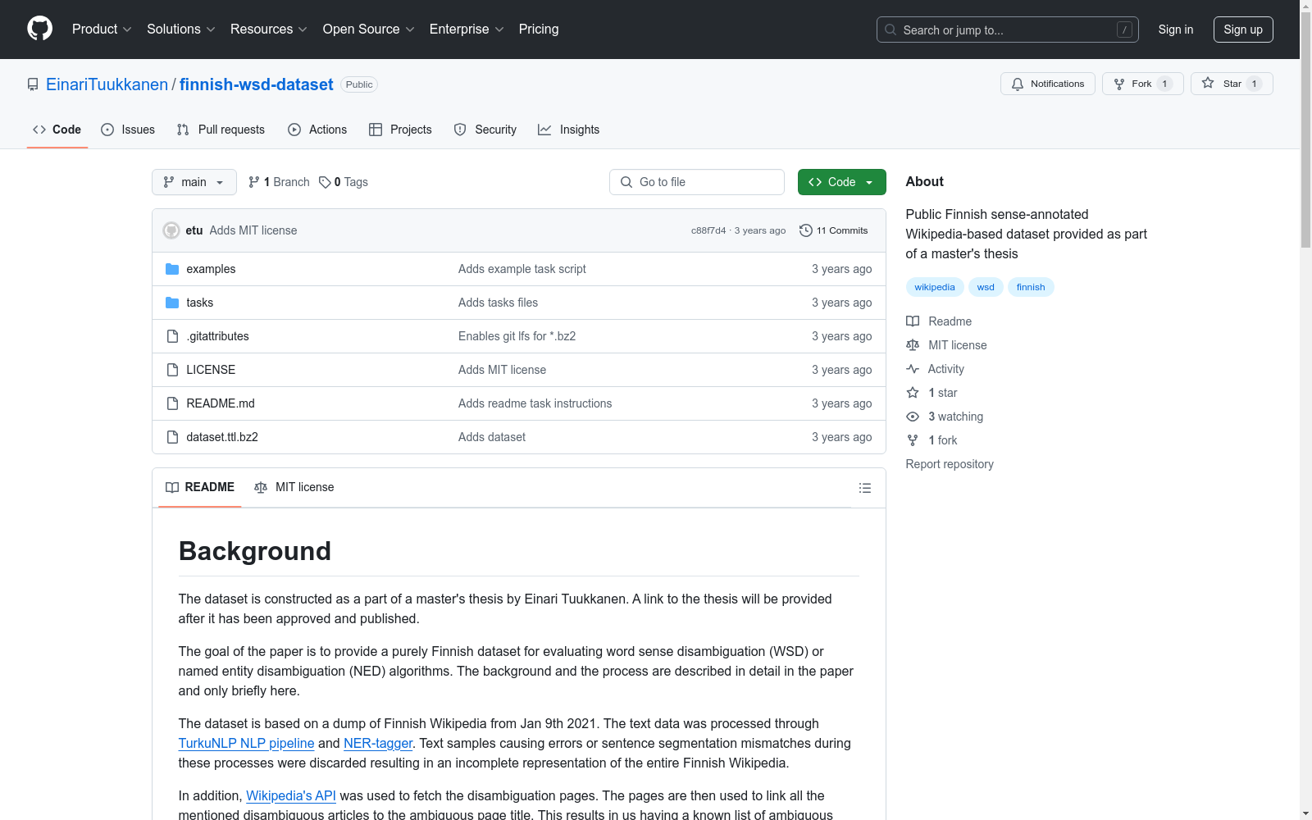The width and height of the screenshot is (1312, 820).
Task: Click the LICENSE file icon
Action: [172, 370]
